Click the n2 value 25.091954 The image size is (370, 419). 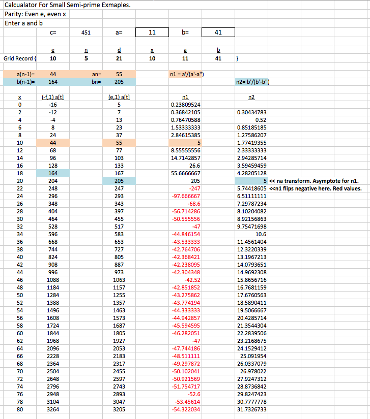251,356
